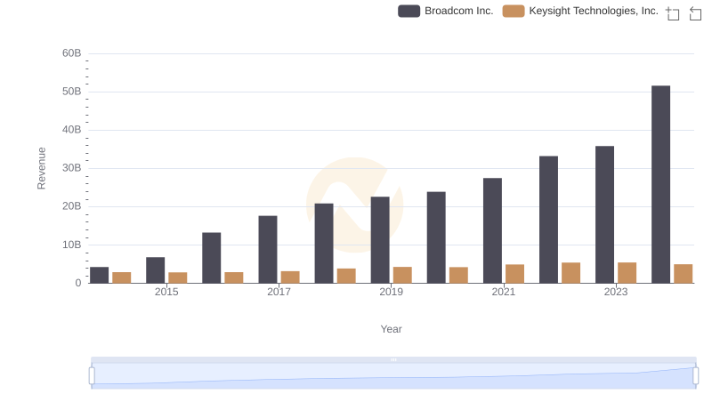Click the 2023 x-axis label
This screenshot has width=712, height=410.
pyautogui.click(x=616, y=292)
